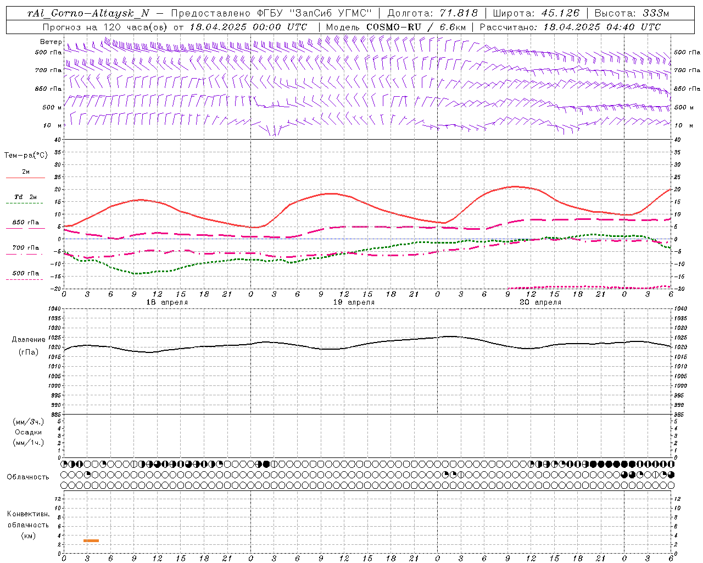Click the 'Тем-ра(°C)' legend heading
This screenshot has height=563, width=703.
[x=26, y=156]
